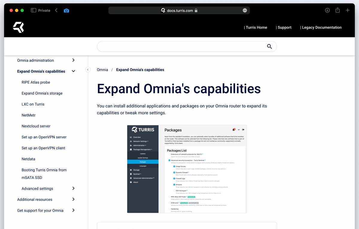
Task: Click the Safari back arrow
Action: (x=56, y=10)
